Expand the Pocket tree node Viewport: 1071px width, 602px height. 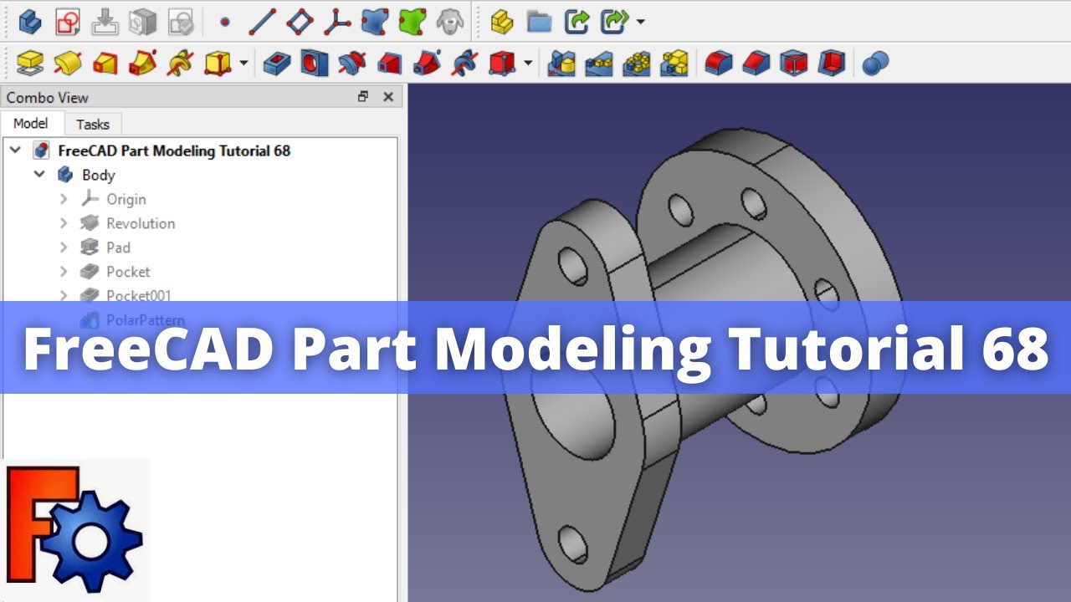click(x=64, y=272)
